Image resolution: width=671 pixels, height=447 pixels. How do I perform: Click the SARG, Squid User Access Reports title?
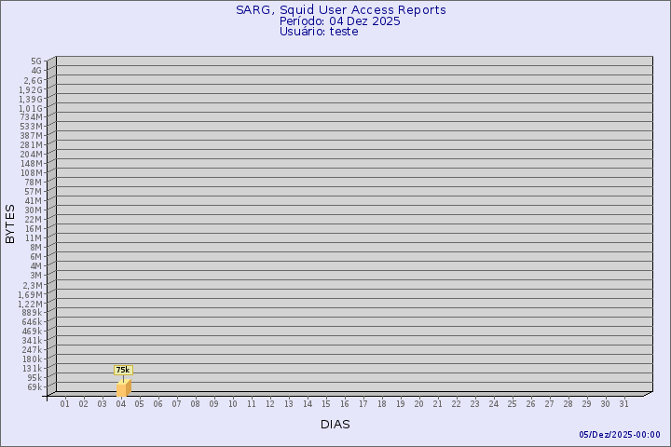coord(340,10)
